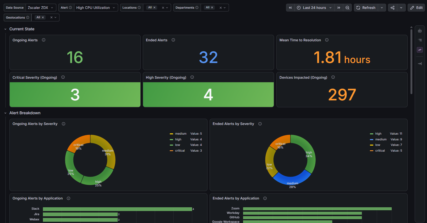The height and width of the screenshot is (223, 427).
Task: Click the Critical Severity value 3 tile
Action: click(75, 95)
